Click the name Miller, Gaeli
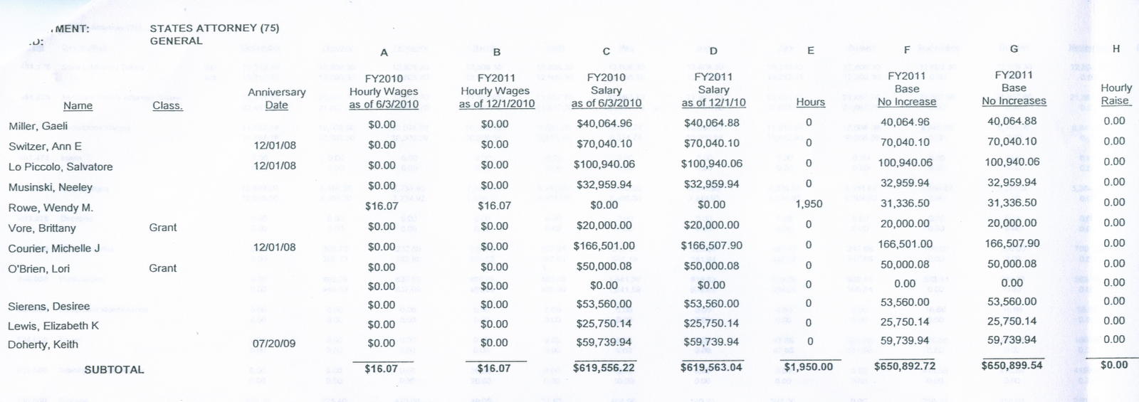Viewport: 1139px width, 402px height. click(x=38, y=126)
